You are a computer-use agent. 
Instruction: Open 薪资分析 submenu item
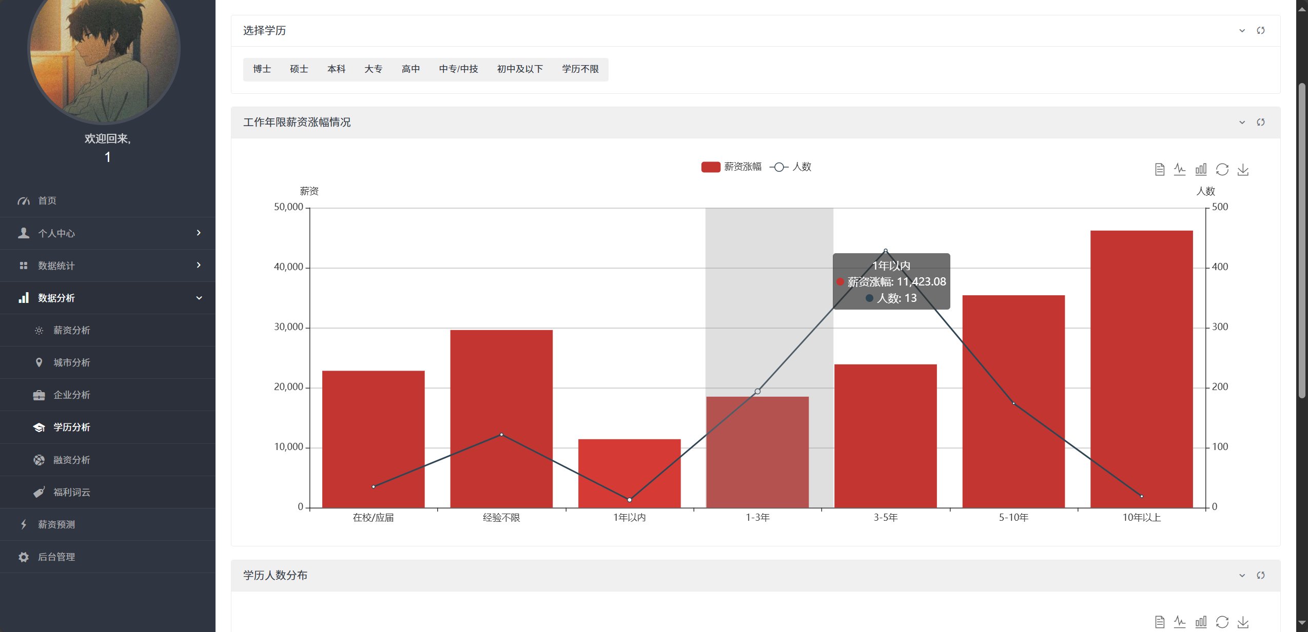[72, 331]
